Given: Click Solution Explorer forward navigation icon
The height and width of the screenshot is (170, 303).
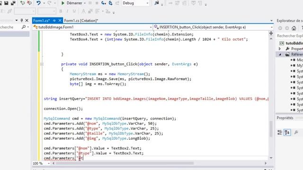Looking at the screenshot, I should point(287,28).
